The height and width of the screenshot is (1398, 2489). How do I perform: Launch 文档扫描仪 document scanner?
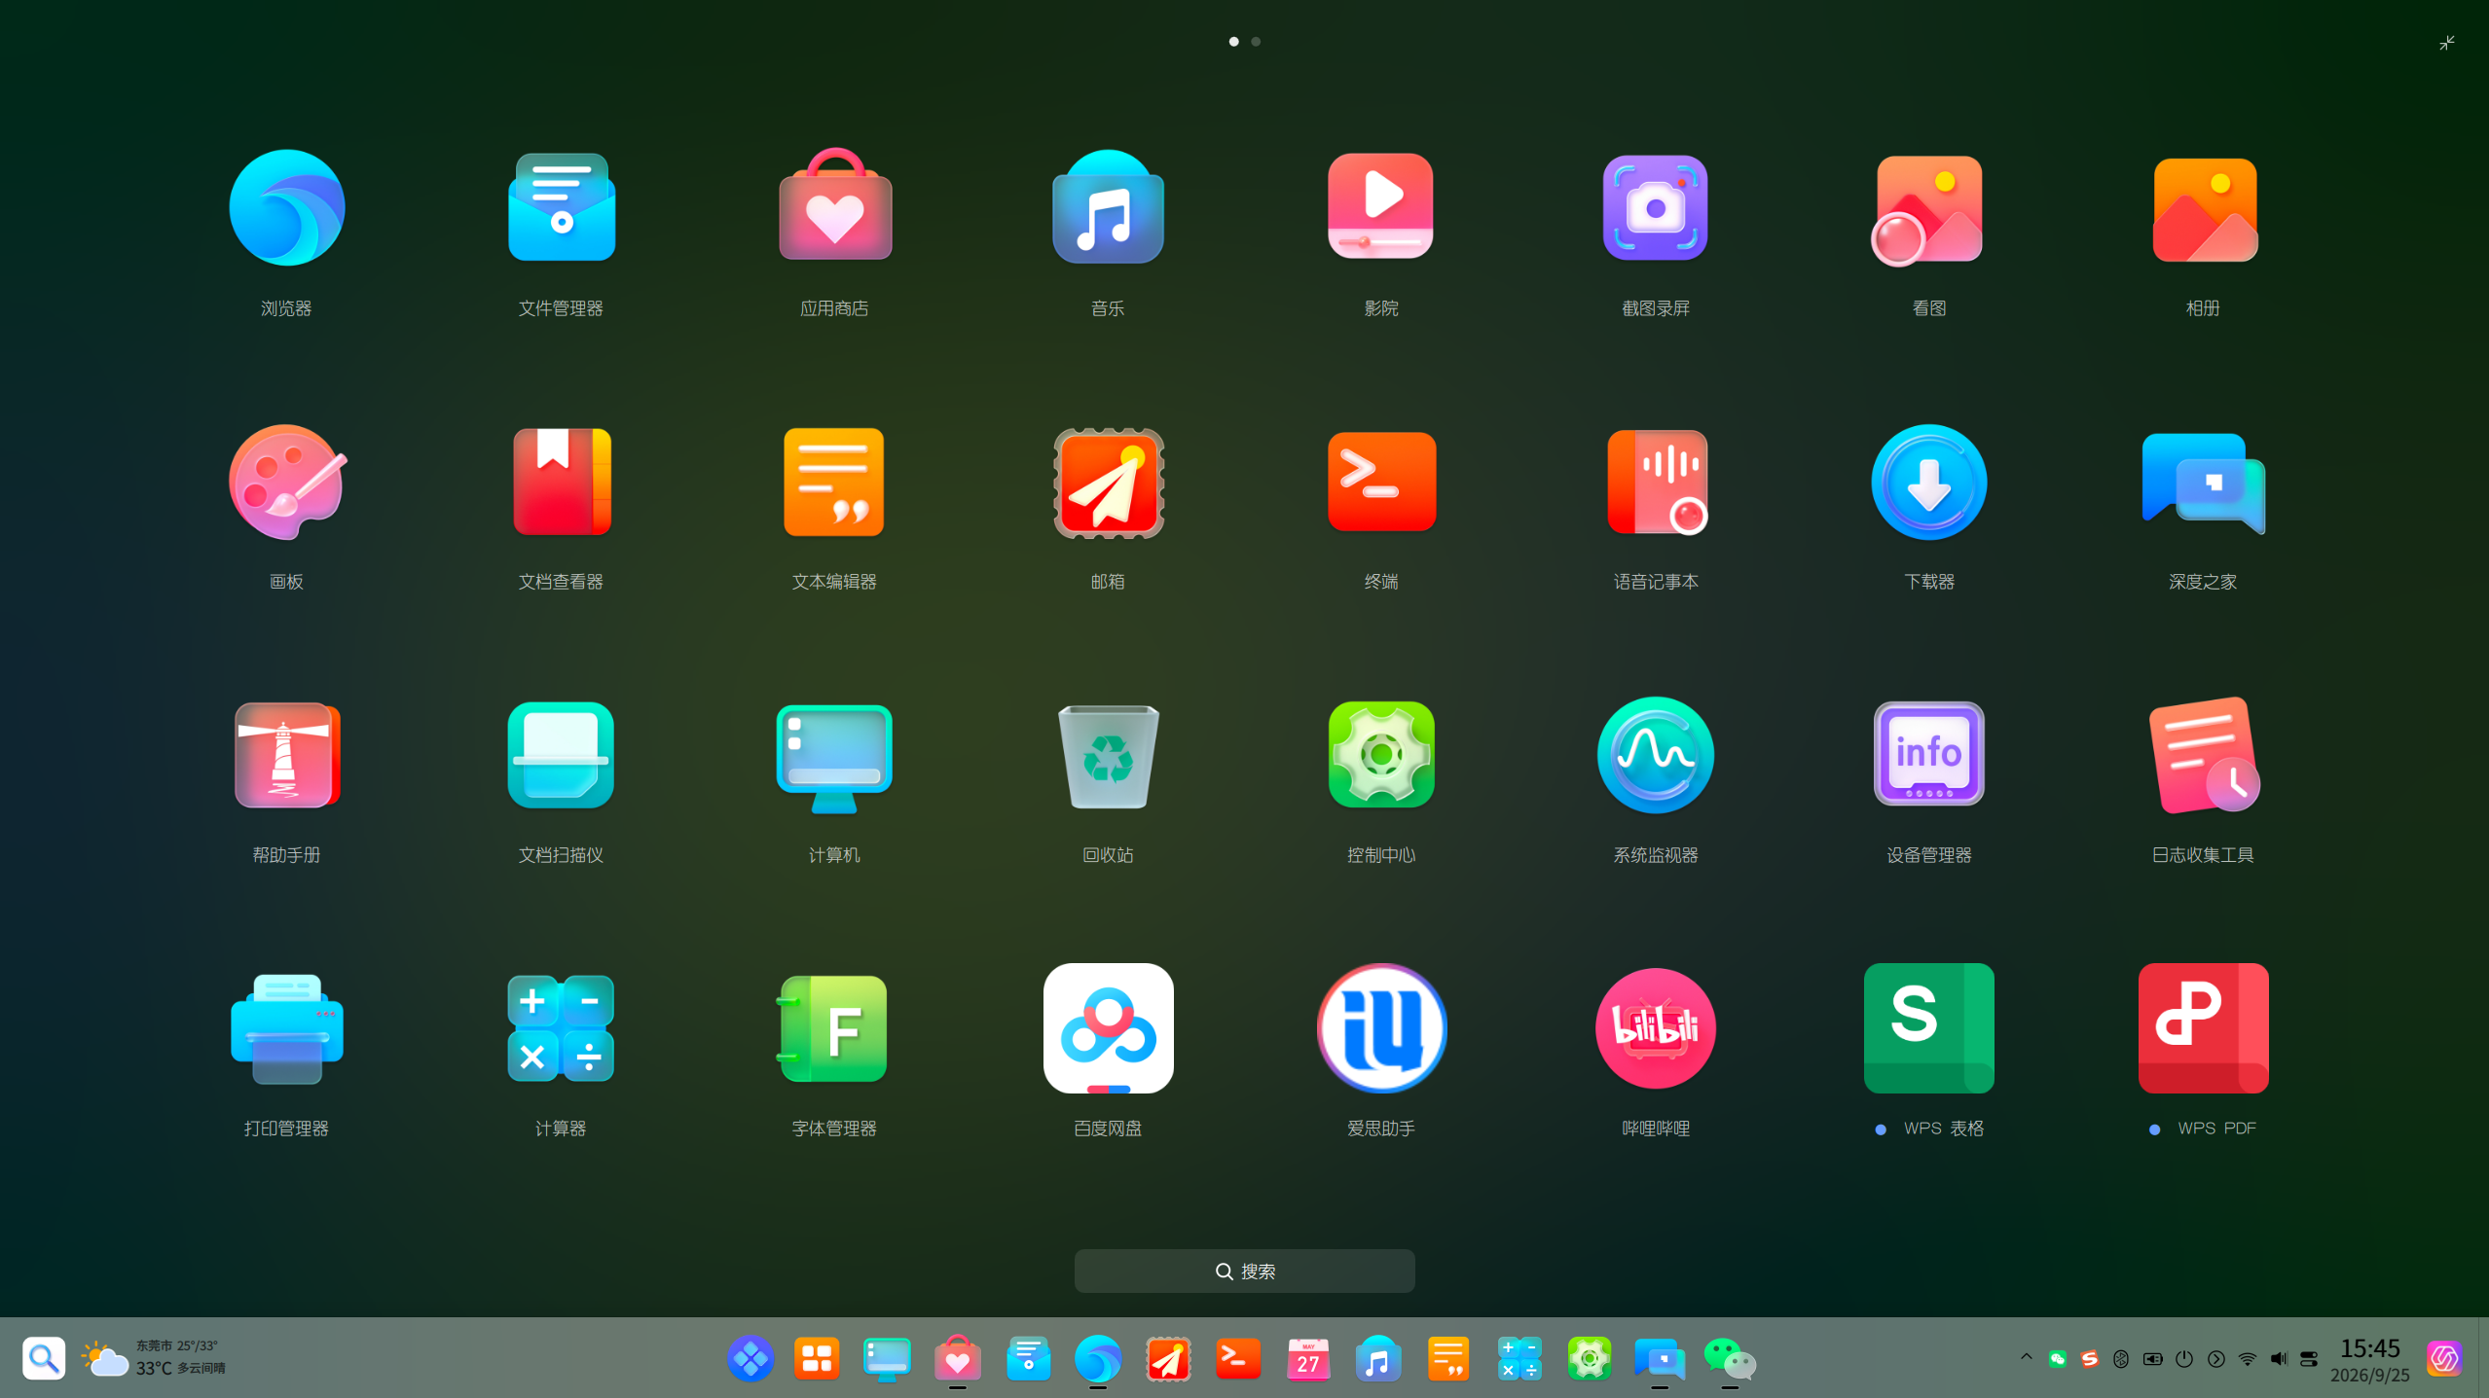point(561,755)
